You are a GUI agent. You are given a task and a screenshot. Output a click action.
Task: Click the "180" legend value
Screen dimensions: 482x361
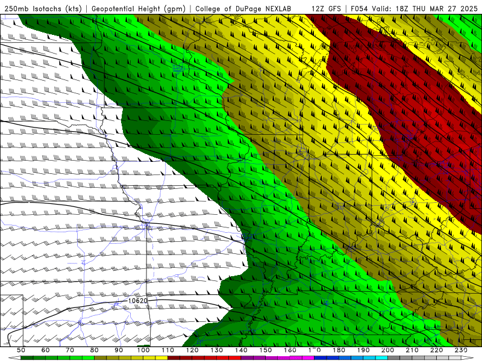[x=339, y=350]
